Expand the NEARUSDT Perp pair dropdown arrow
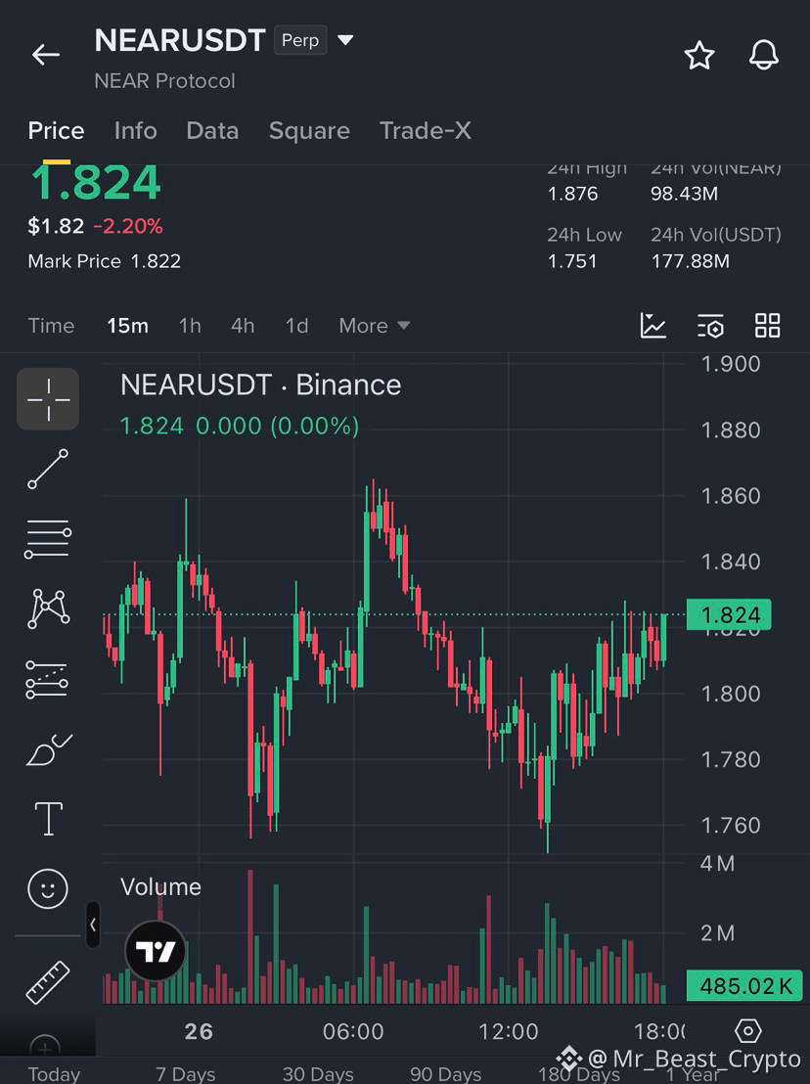 (345, 40)
